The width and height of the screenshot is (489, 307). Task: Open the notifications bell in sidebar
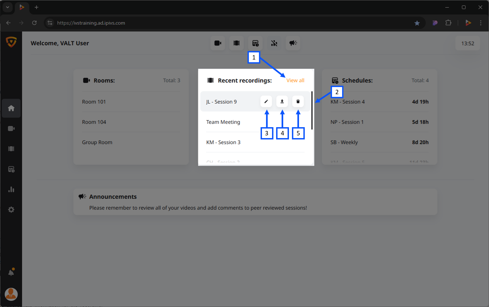pyautogui.click(x=11, y=272)
